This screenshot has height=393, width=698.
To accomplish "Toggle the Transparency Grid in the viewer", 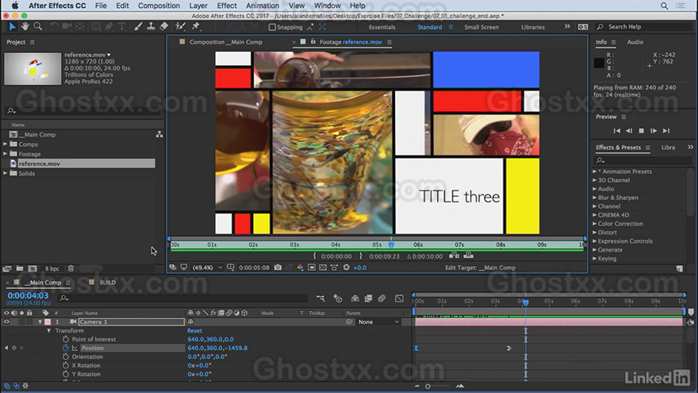I will coord(323,268).
